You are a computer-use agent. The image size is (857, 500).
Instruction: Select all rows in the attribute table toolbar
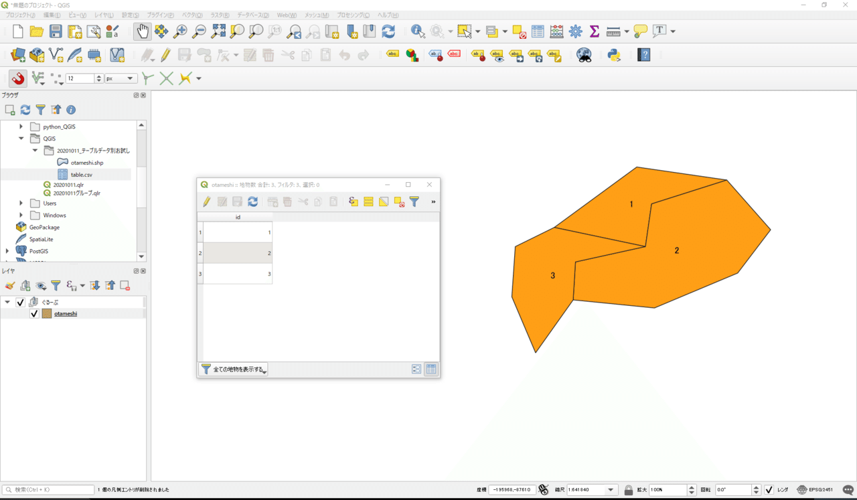point(368,201)
